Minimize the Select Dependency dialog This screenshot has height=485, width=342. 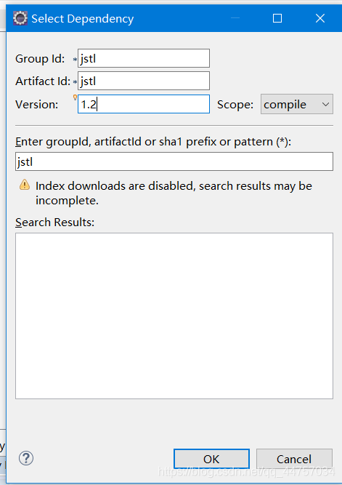(235, 19)
